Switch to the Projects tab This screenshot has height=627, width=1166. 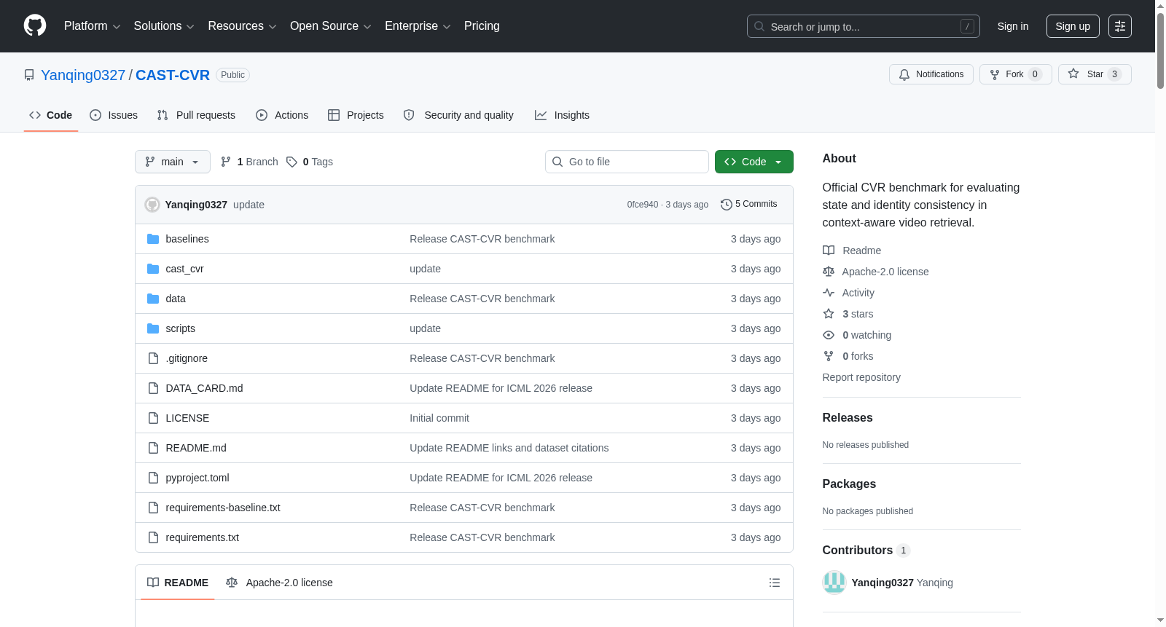pyautogui.click(x=356, y=115)
